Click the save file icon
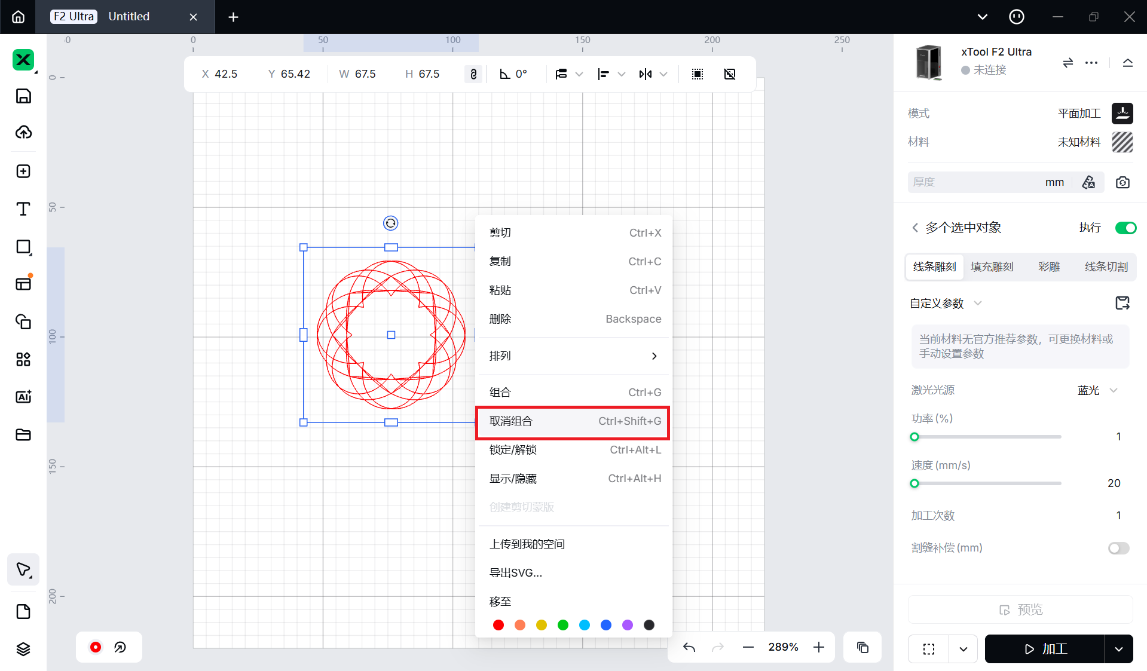Screen dimensions: 1147x671 click(x=23, y=96)
